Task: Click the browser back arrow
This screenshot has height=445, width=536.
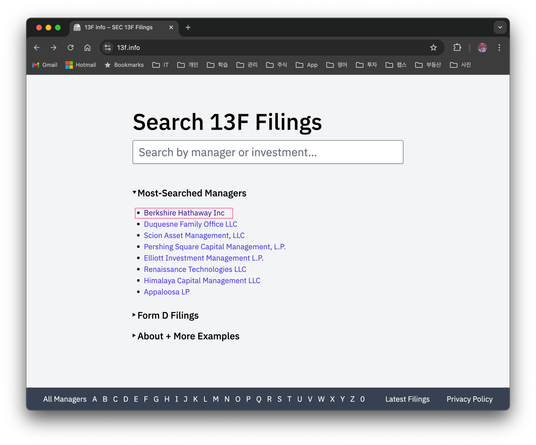Action: 37,48
